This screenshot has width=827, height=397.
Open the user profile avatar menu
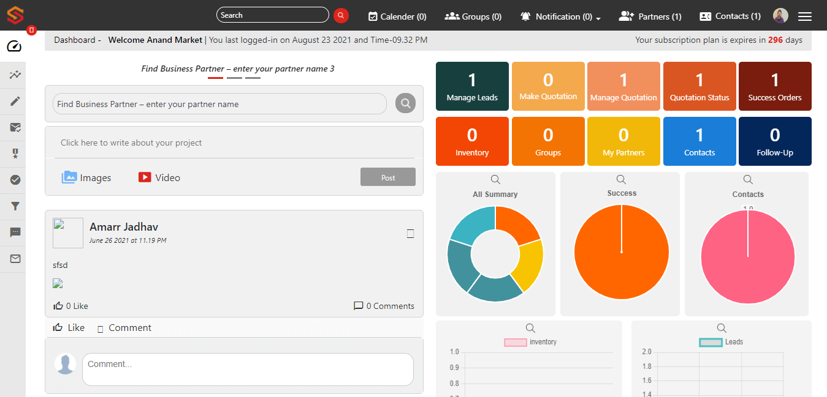pyautogui.click(x=780, y=16)
